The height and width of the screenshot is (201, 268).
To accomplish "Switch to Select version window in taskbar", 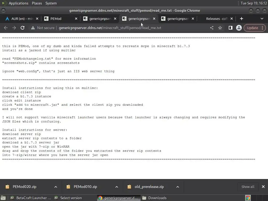I will click(x=68, y=198).
